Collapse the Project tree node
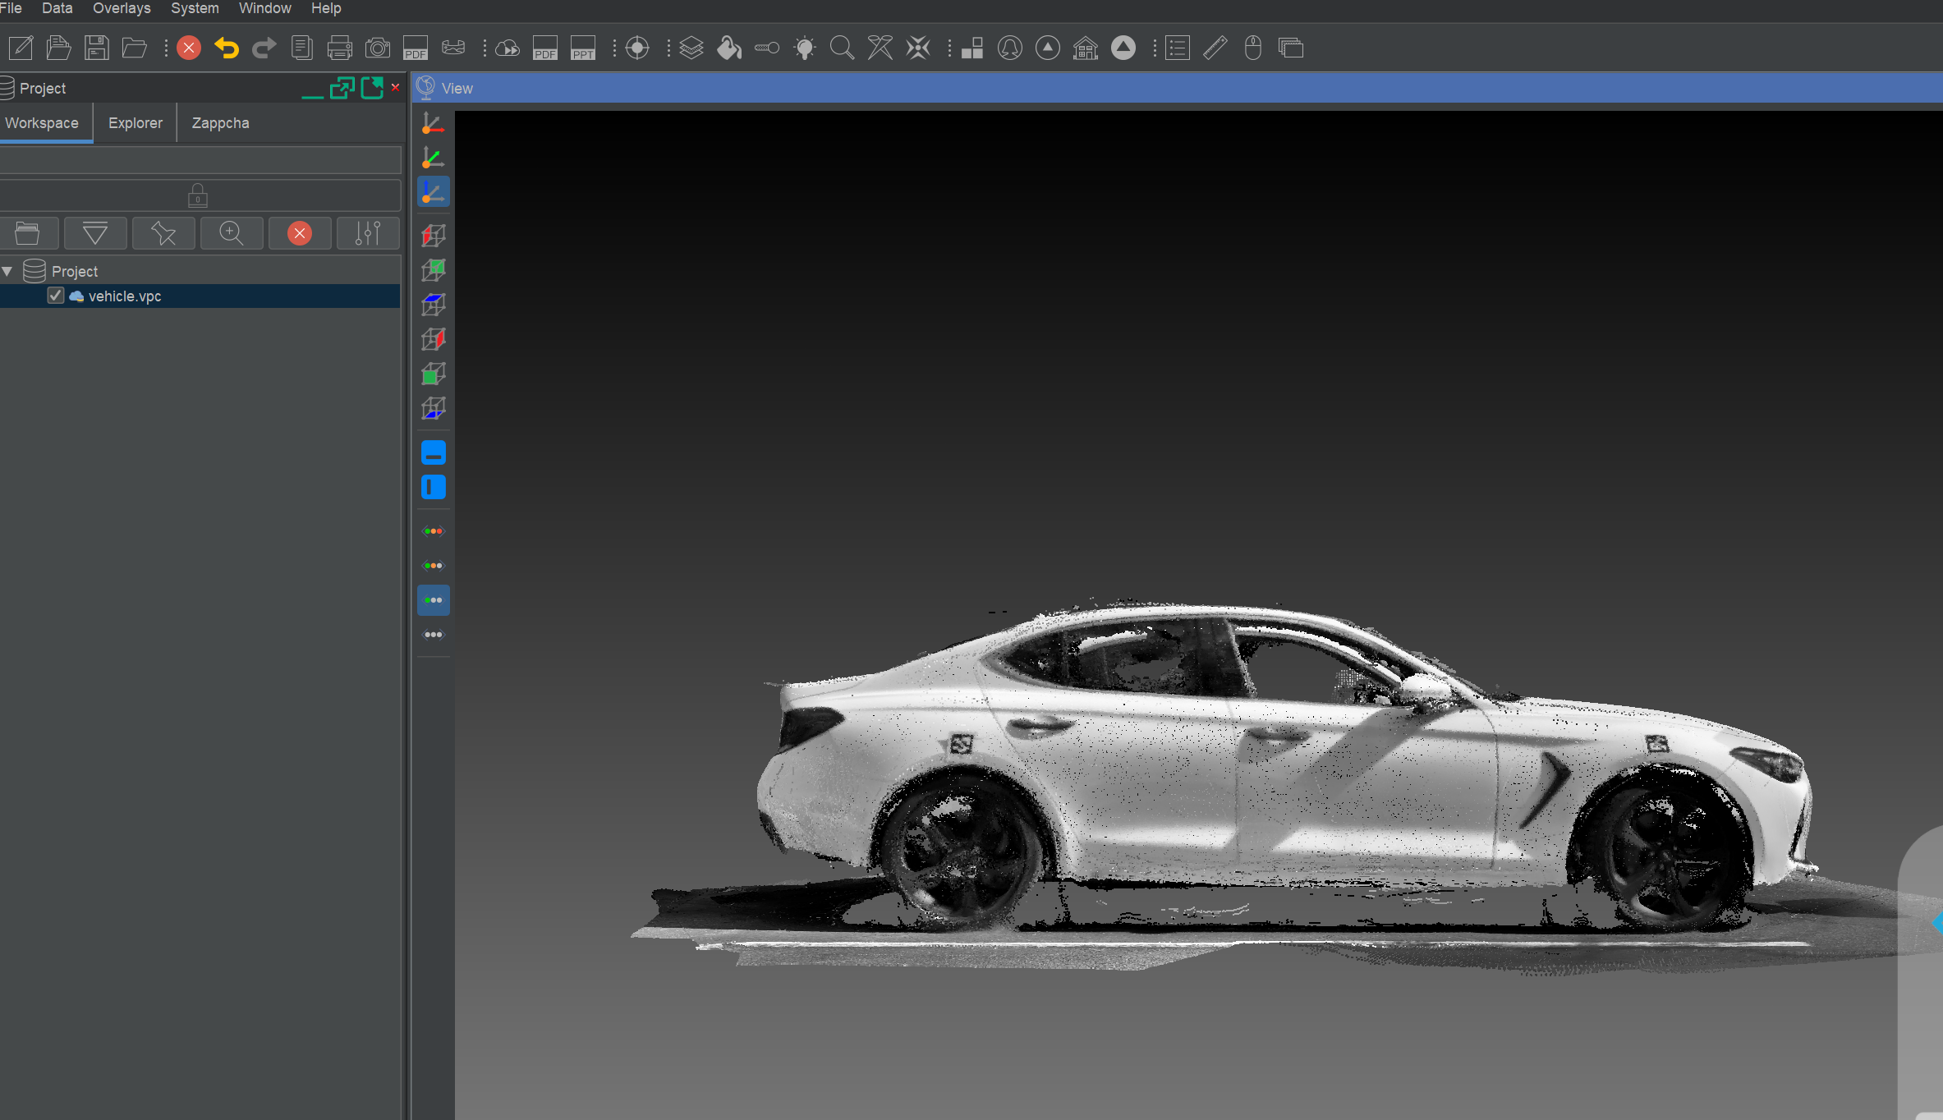Screen dimensions: 1943x1120 coord(7,271)
